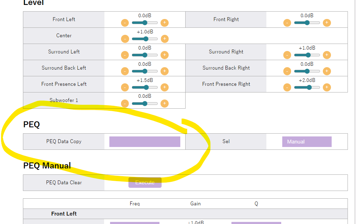Increase Surround Back Left level with plus
The height and width of the screenshot is (224, 356).
click(164, 71)
